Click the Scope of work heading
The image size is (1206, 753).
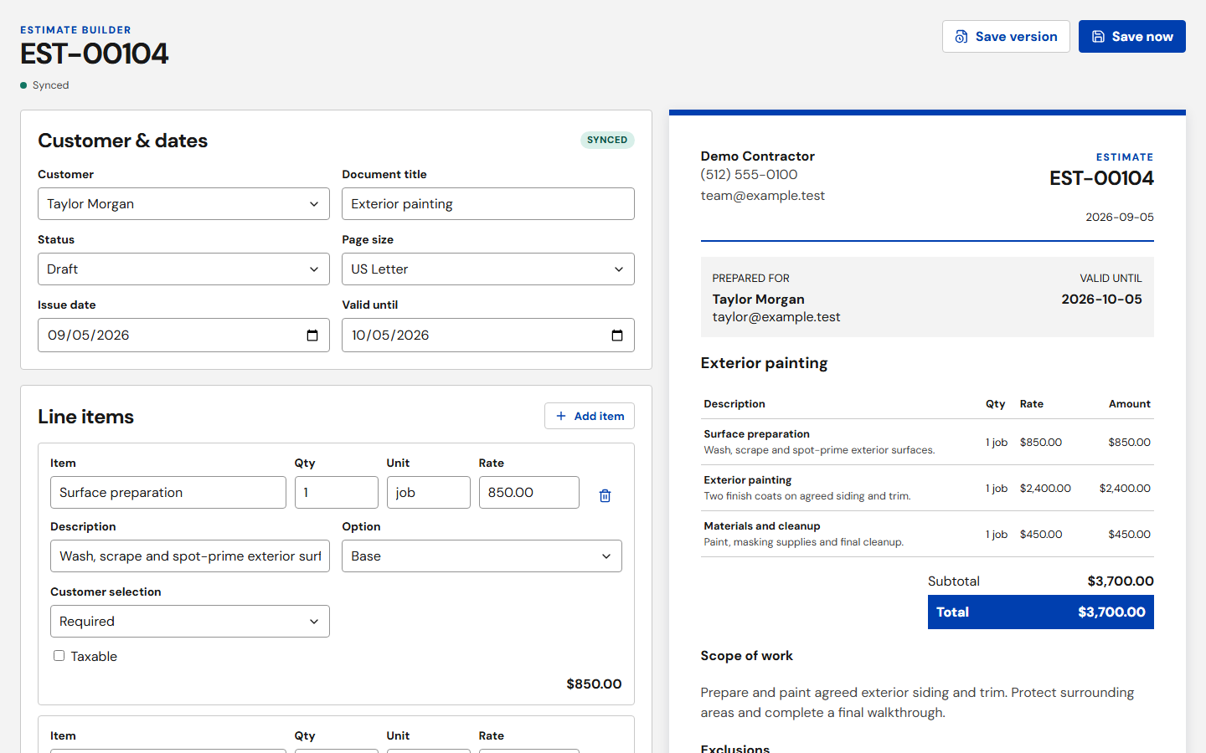coord(747,656)
